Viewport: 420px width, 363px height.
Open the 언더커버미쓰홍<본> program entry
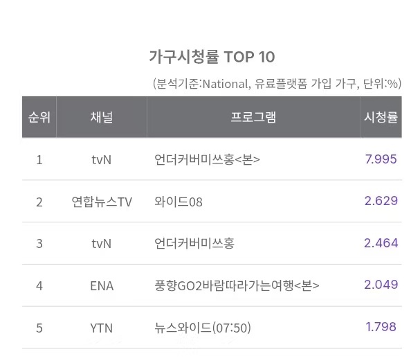(x=208, y=160)
